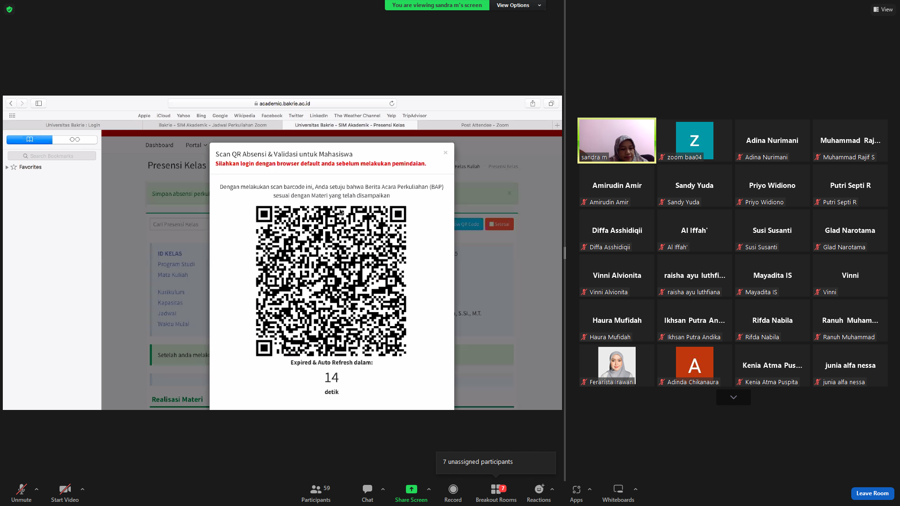Open the Google bookmark link
This screenshot has height=506, width=900.
tap(220, 116)
